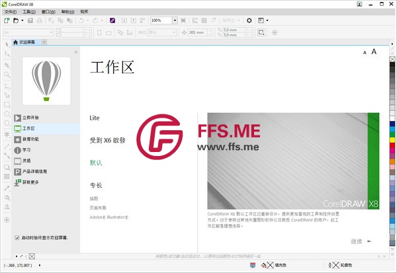Choose the 默认 workspace
The width and height of the screenshot is (397, 273).
[96, 163]
